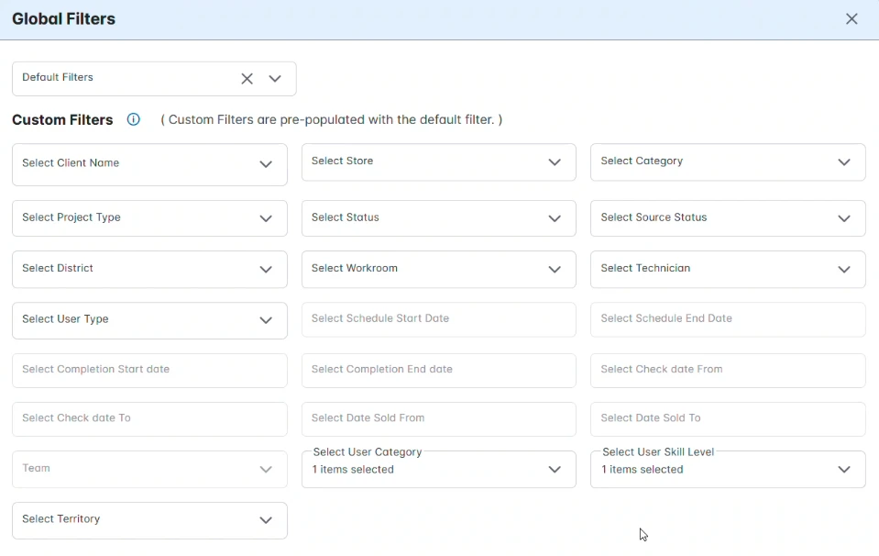Open the Select Territory dropdown
Screen dimensions: 879x556
pos(149,520)
